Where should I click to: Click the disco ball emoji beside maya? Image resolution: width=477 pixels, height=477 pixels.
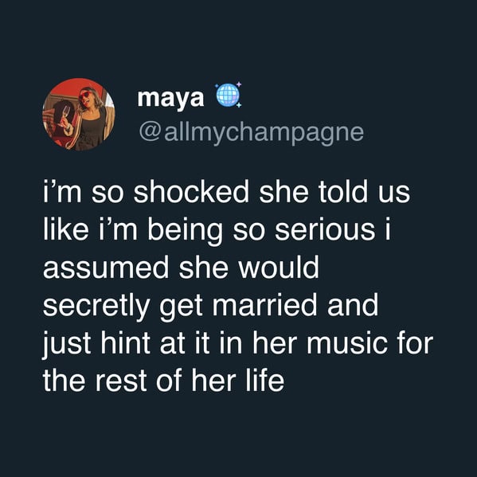[x=229, y=95]
